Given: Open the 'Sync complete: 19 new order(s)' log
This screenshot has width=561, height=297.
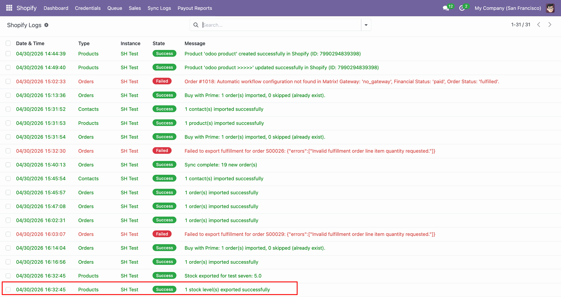Looking at the screenshot, I should coord(221,165).
